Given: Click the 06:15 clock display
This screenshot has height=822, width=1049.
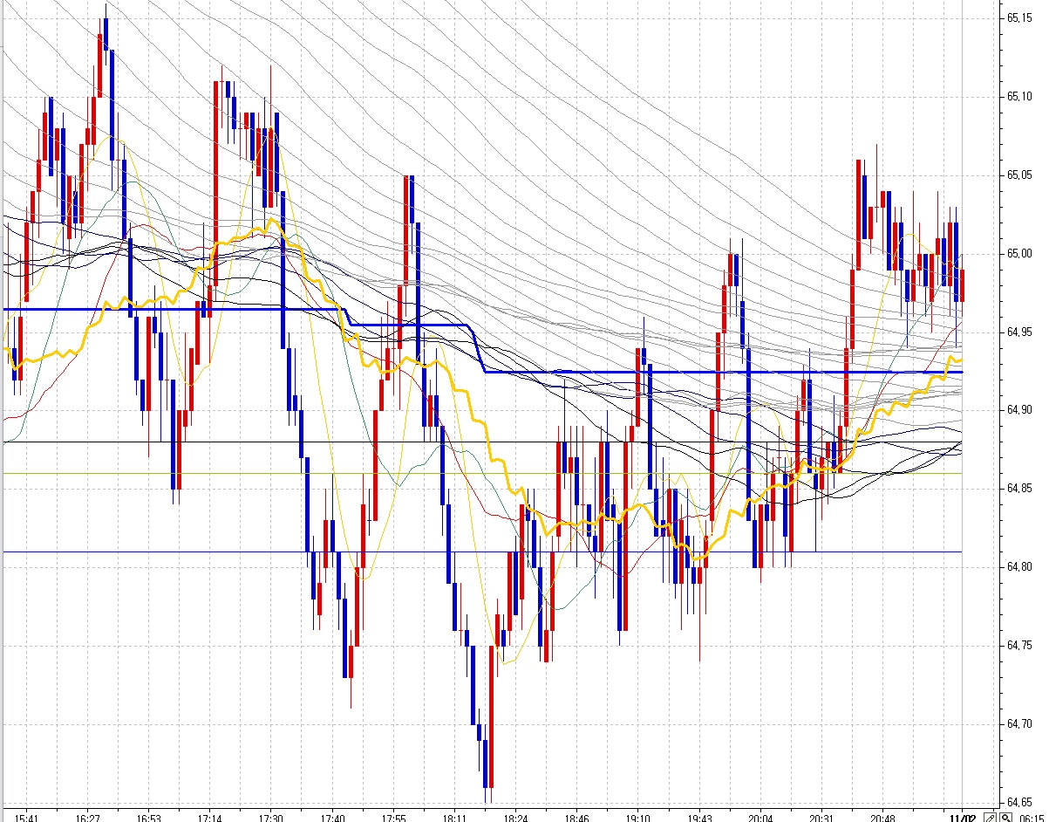Looking at the screenshot, I should [1032, 818].
